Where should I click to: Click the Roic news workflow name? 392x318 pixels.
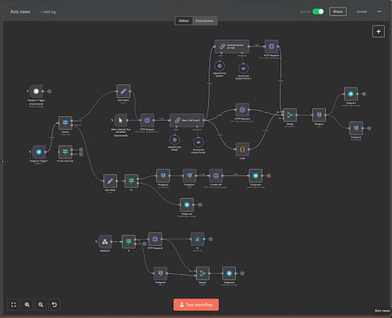tap(20, 11)
